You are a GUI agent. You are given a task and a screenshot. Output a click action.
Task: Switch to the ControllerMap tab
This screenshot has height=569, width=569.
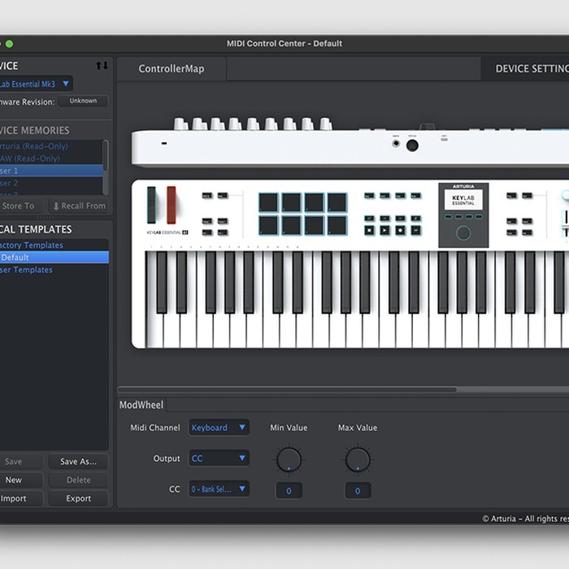172,68
